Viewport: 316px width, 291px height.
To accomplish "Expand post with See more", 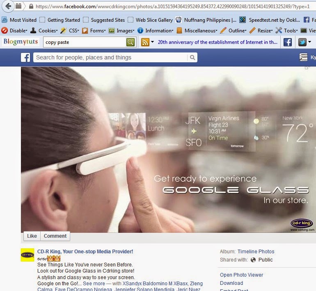I will (94, 284).
